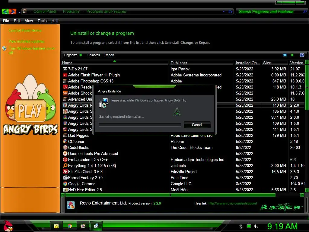
Task: Expand the address bar history dropdown
Action: (224, 12)
